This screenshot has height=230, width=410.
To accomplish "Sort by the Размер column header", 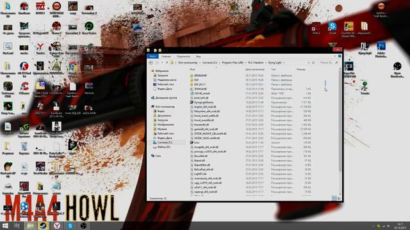I will (x=301, y=70).
